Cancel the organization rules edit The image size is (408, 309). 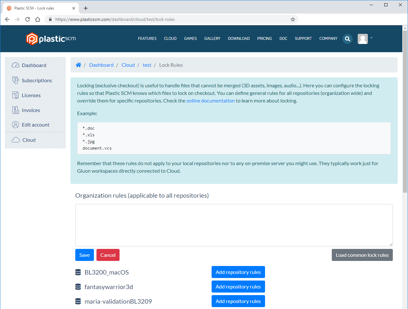tap(108, 255)
